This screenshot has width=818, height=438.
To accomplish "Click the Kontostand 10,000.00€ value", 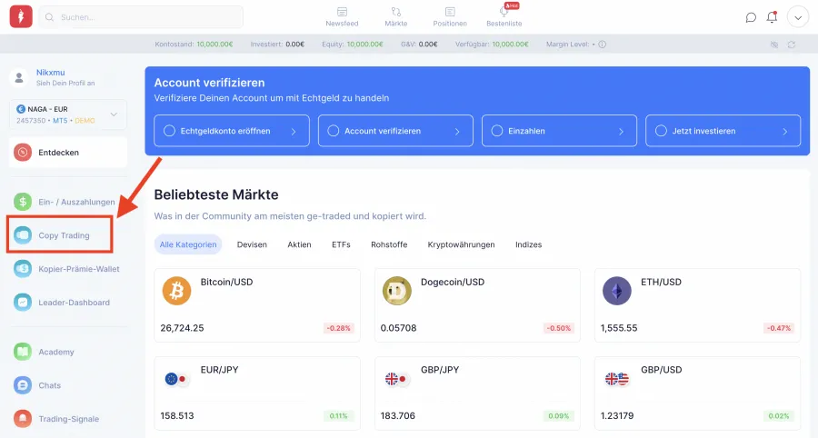I will pyautogui.click(x=214, y=45).
